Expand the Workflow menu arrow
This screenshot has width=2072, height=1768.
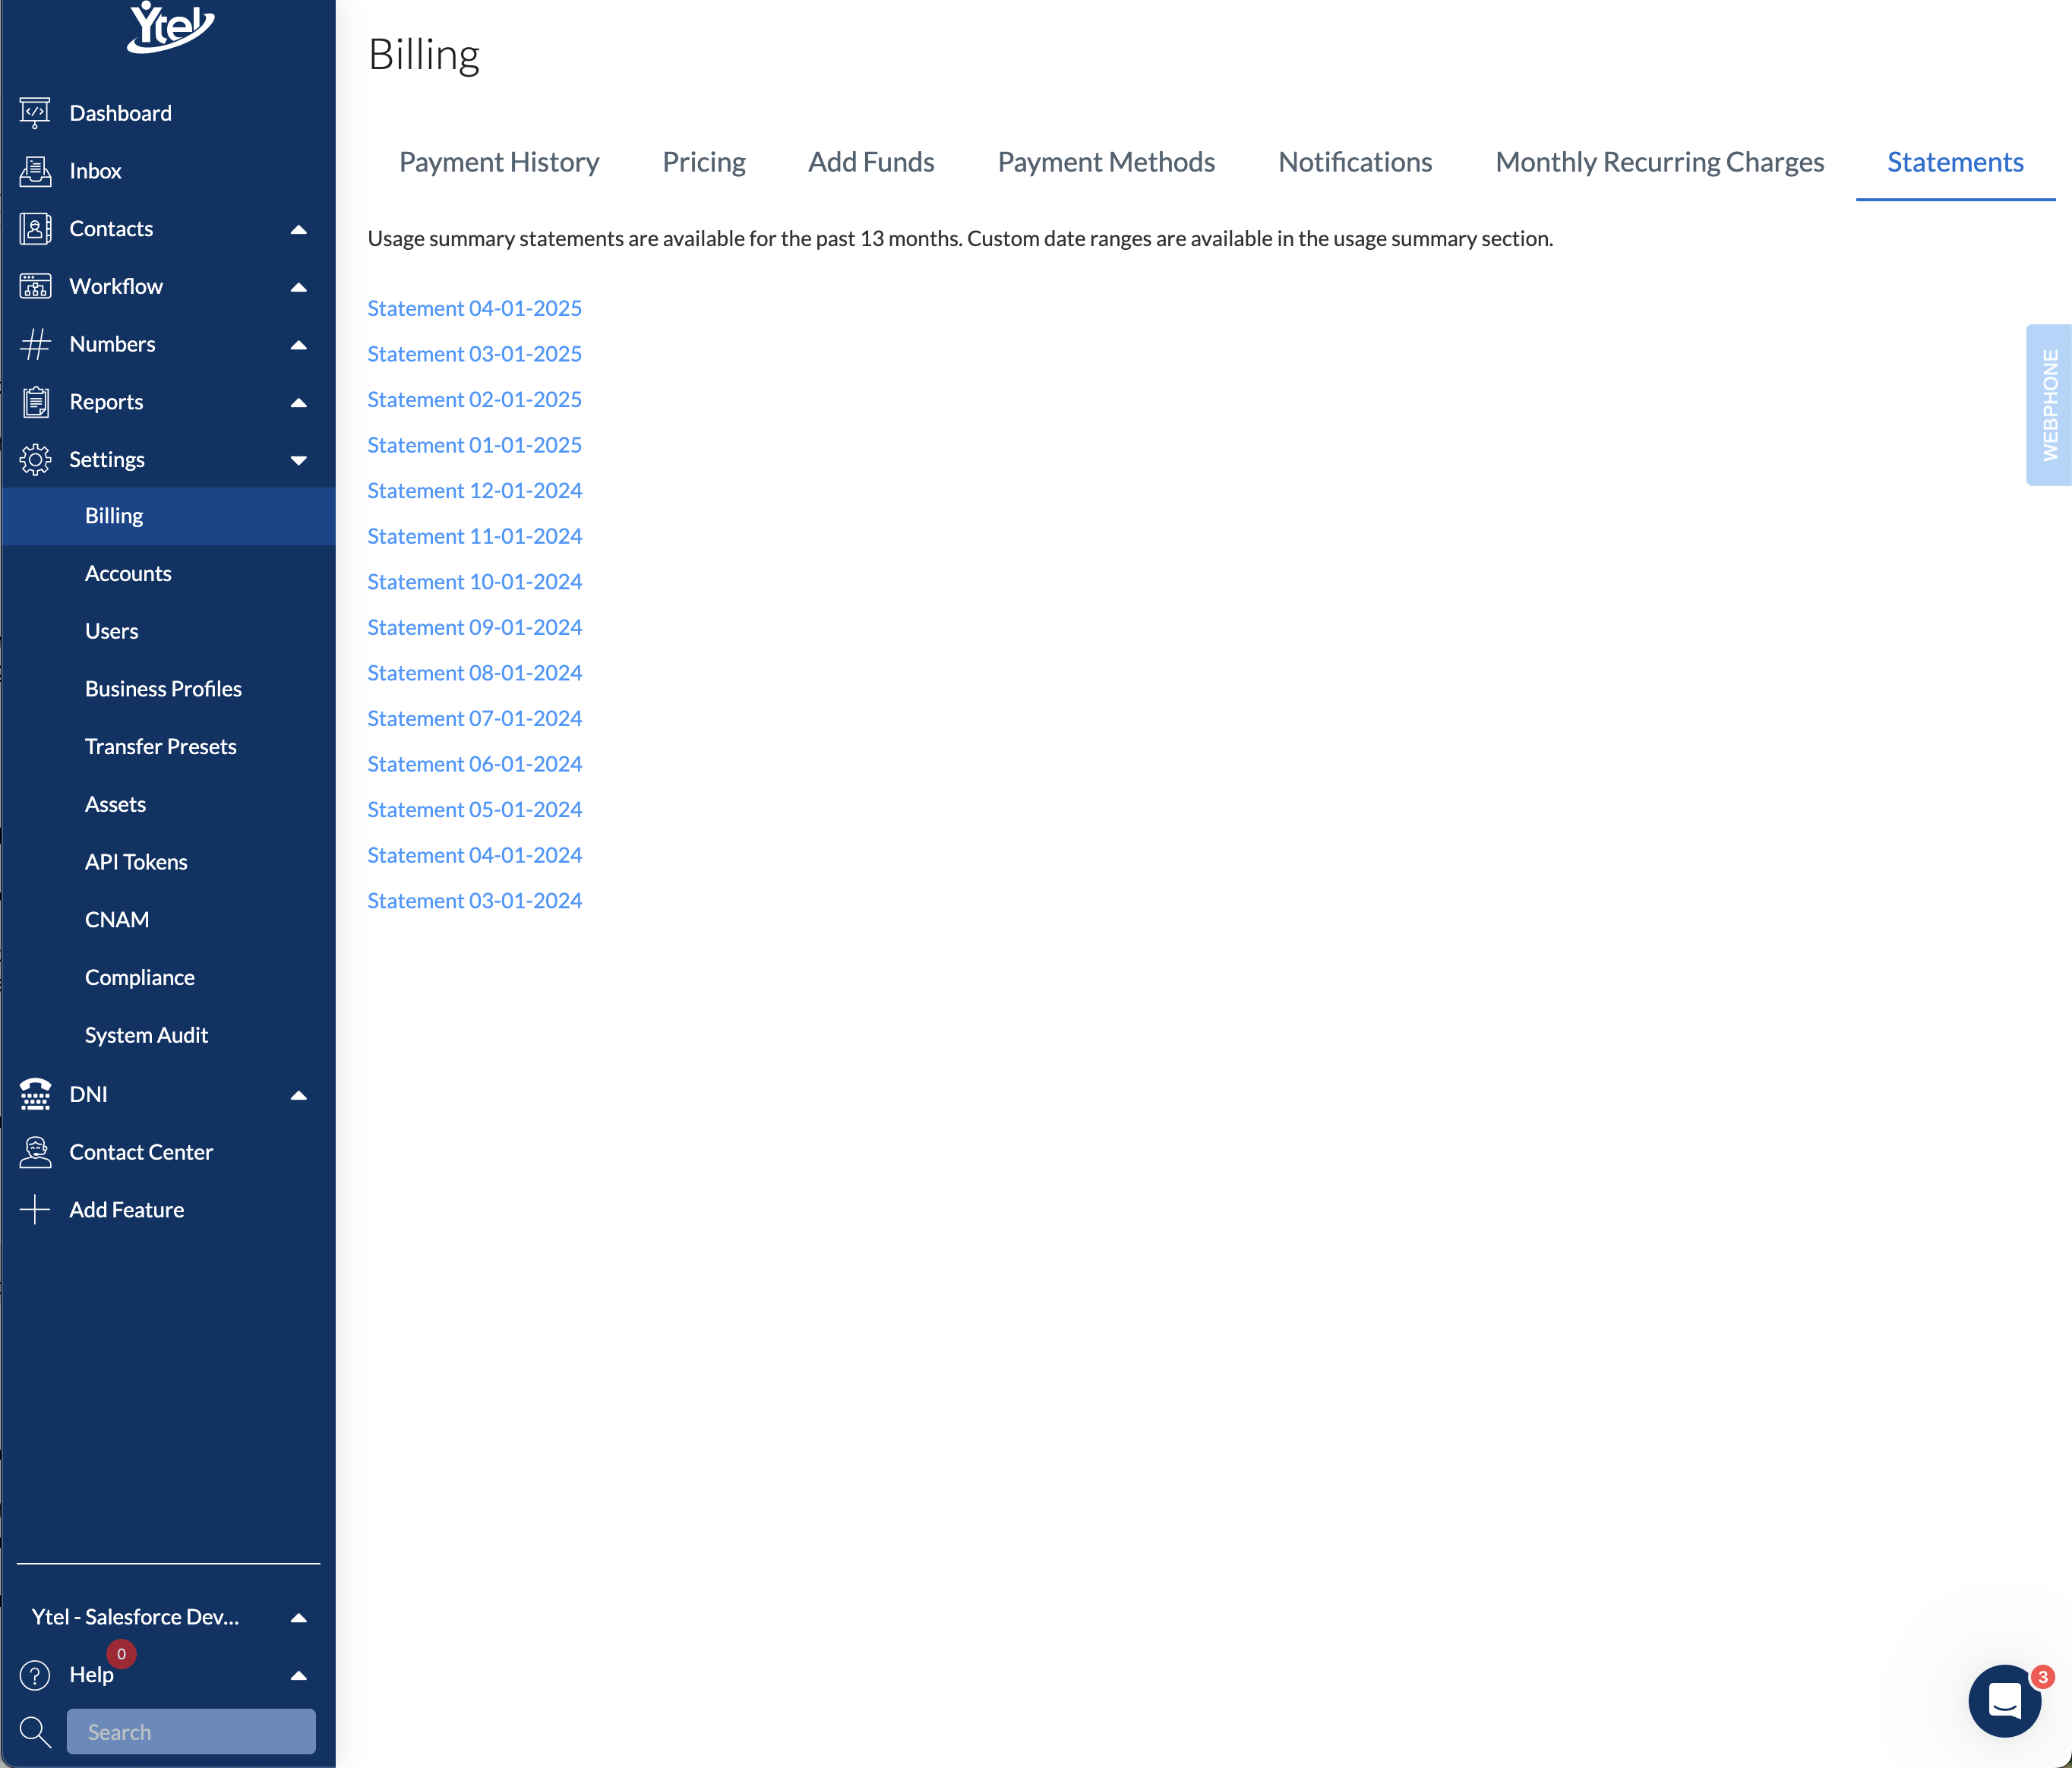click(x=298, y=287)
